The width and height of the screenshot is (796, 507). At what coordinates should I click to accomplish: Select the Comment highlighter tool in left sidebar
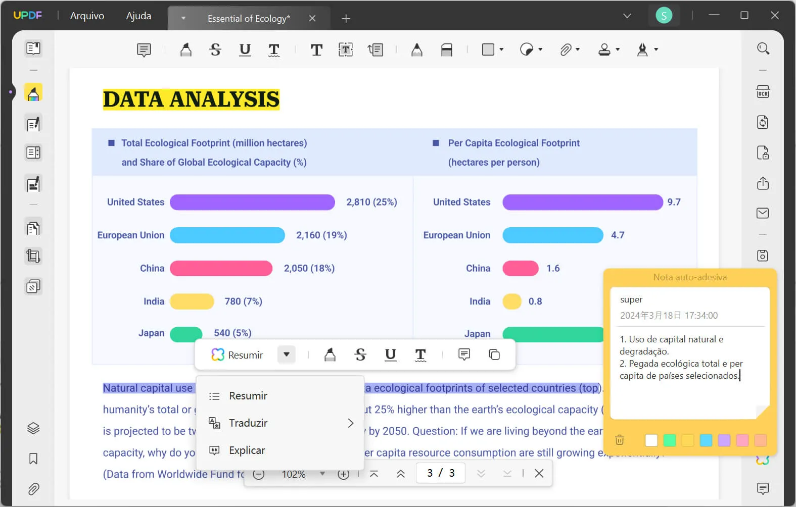[33, 93]
